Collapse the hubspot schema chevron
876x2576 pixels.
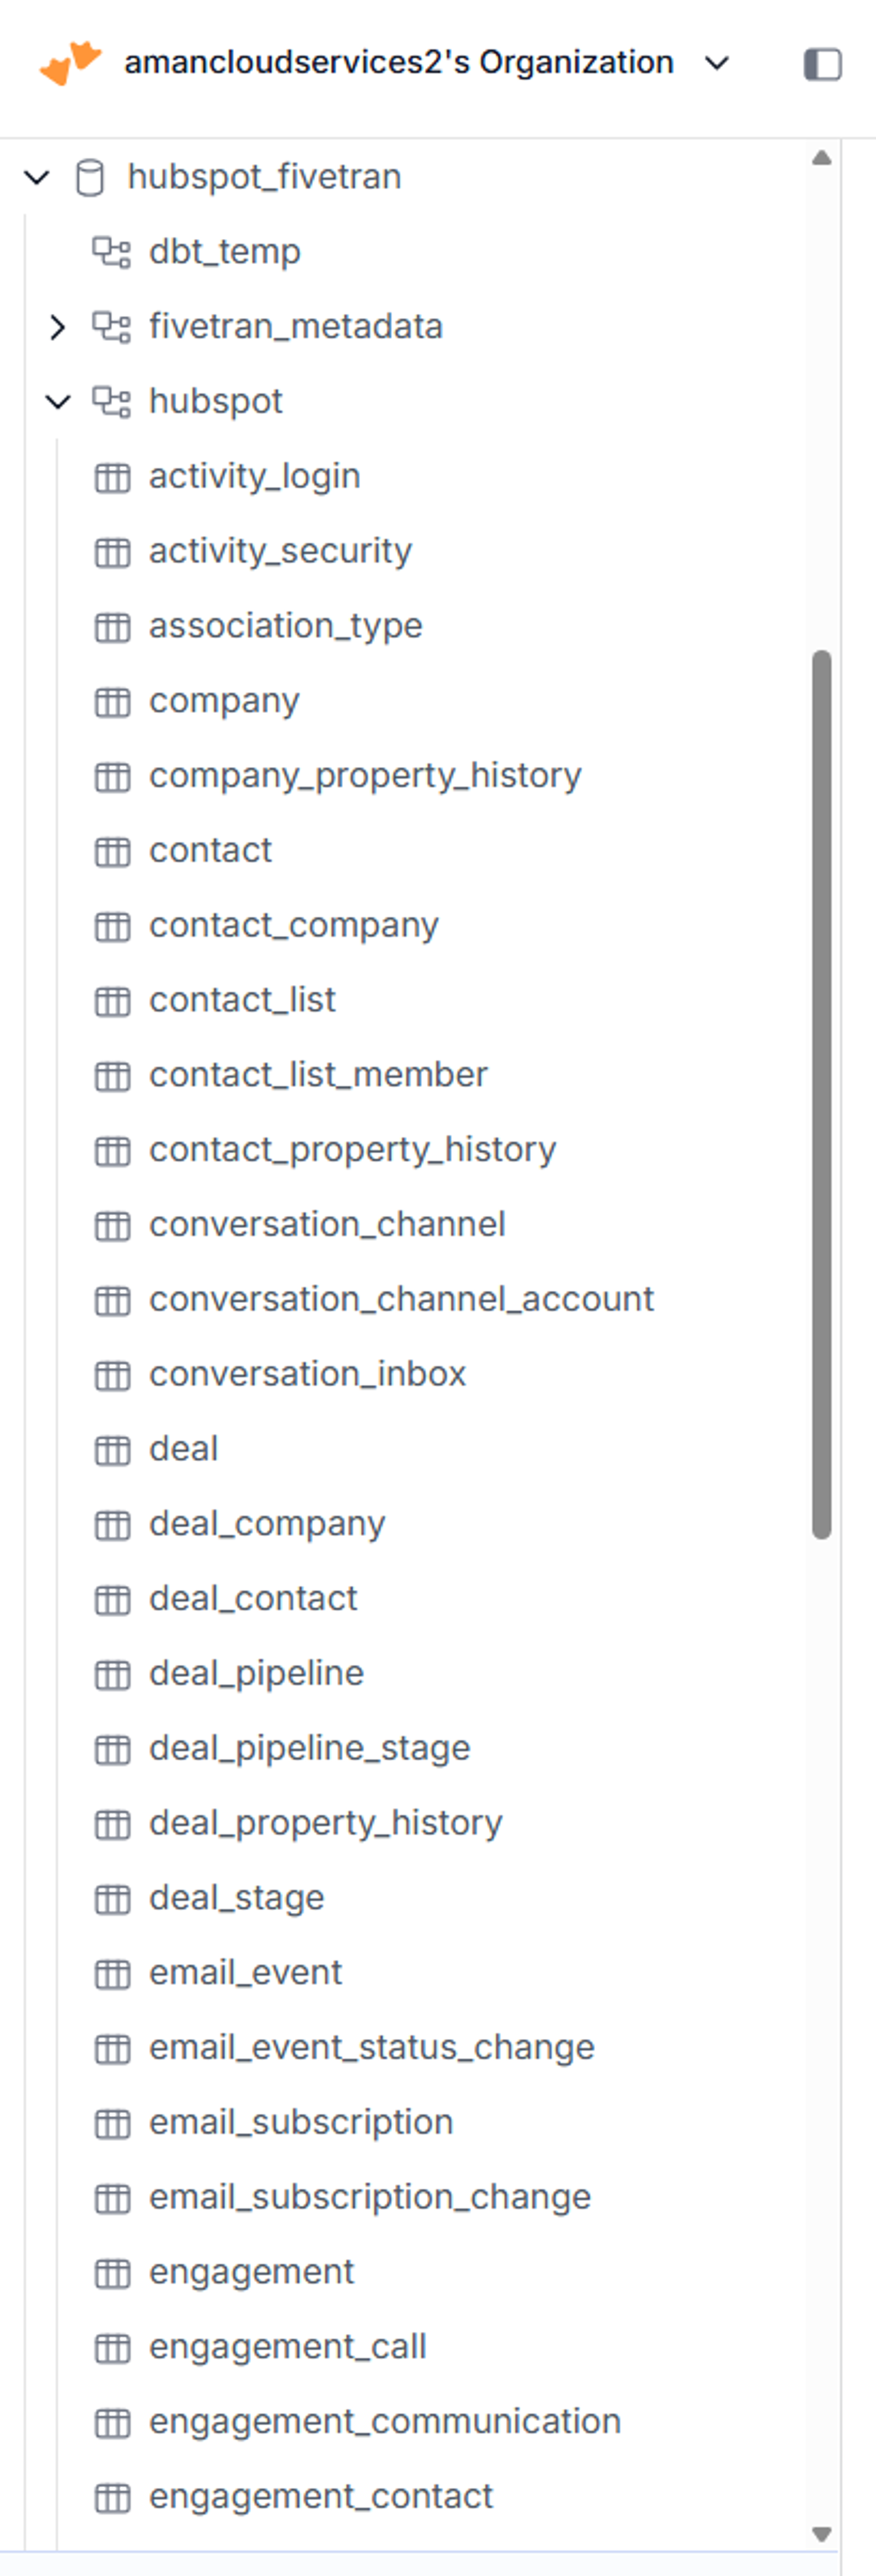[x=58, y=402]
